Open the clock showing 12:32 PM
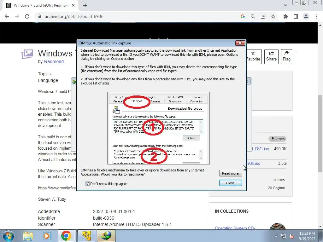 (307, 236)
